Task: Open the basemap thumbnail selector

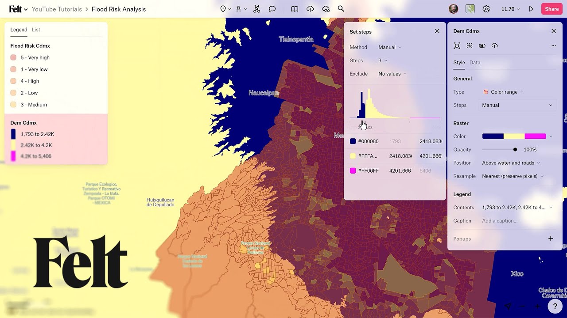Action: point(470,9)
